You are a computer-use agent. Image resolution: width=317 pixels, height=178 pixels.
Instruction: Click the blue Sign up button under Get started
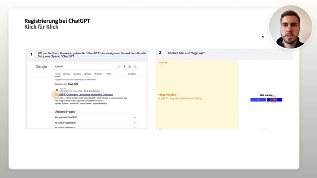(x=275, y=100)
